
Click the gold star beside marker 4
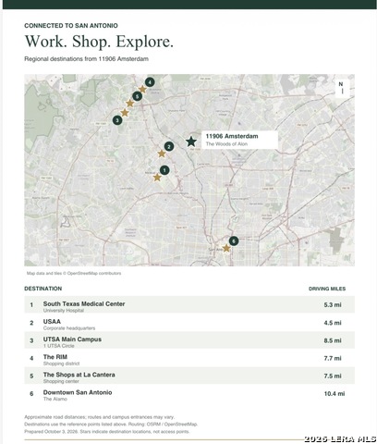pos(142,89)
